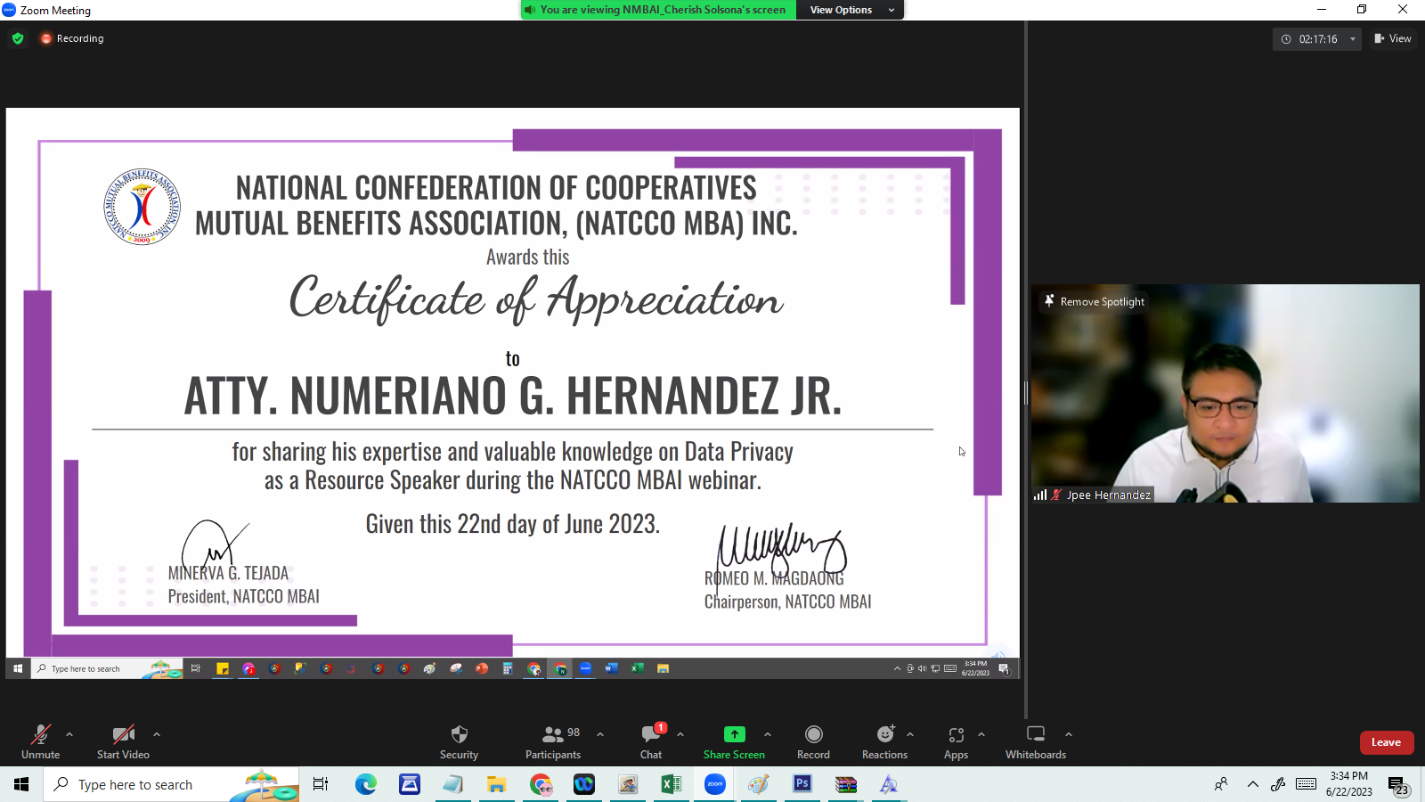The width and height of the screenshot is (1425, 802).
Task: Click Remove Spotlight on the video
Action: point(1095,301)
